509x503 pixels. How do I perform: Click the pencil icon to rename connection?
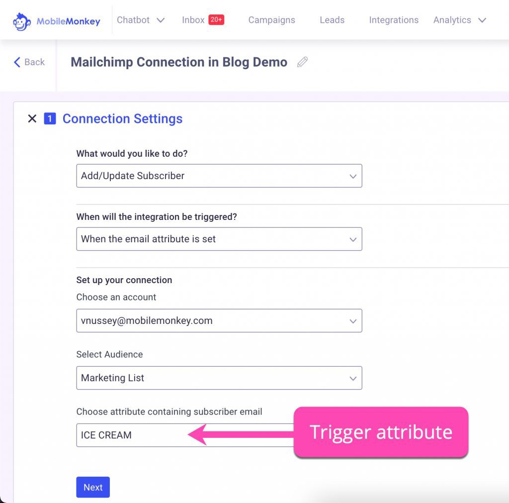click(302, 62)
